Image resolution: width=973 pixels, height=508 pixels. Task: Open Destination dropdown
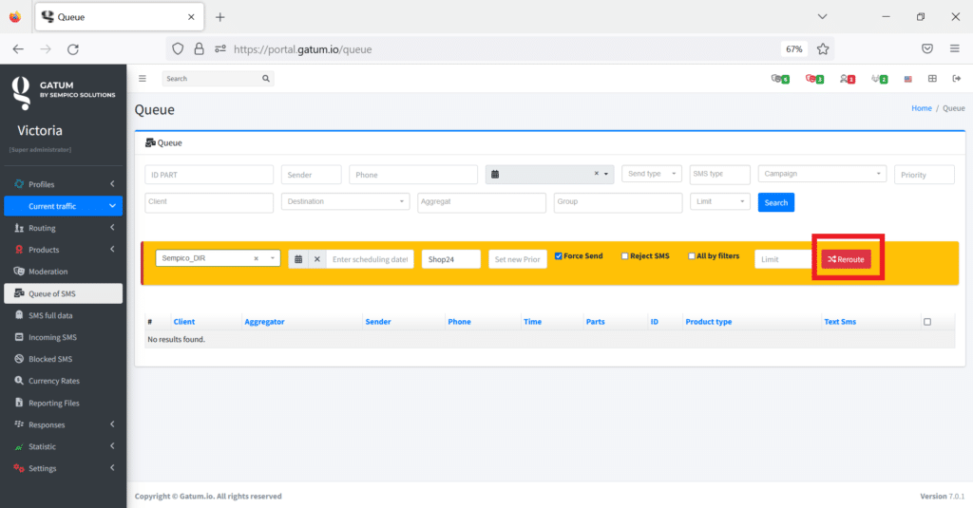coord(346,201)
